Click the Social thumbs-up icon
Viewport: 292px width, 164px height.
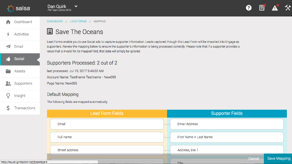[8, 59]
